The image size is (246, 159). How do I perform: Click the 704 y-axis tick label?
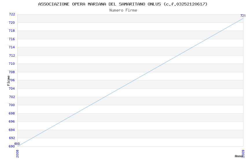pos(12,88)
